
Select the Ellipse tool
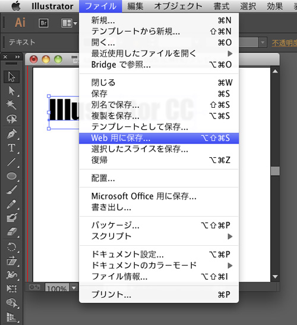tap(11, 176)
